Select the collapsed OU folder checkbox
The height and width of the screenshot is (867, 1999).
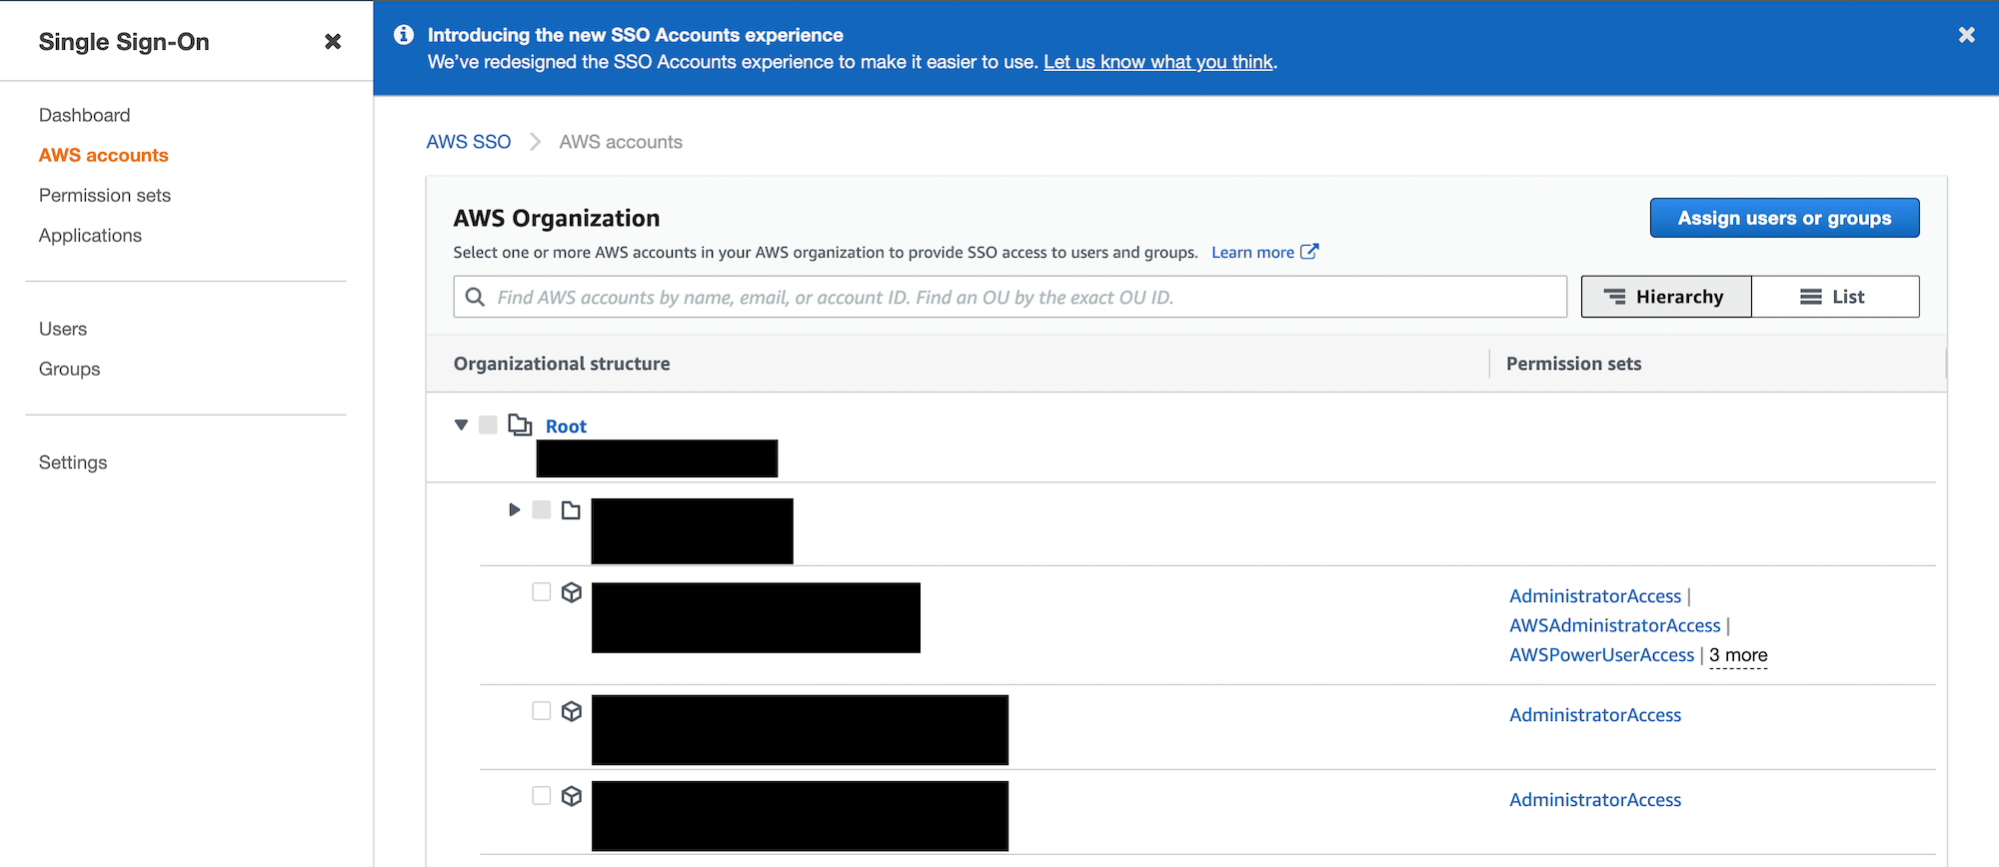click(x=542, y=509)
